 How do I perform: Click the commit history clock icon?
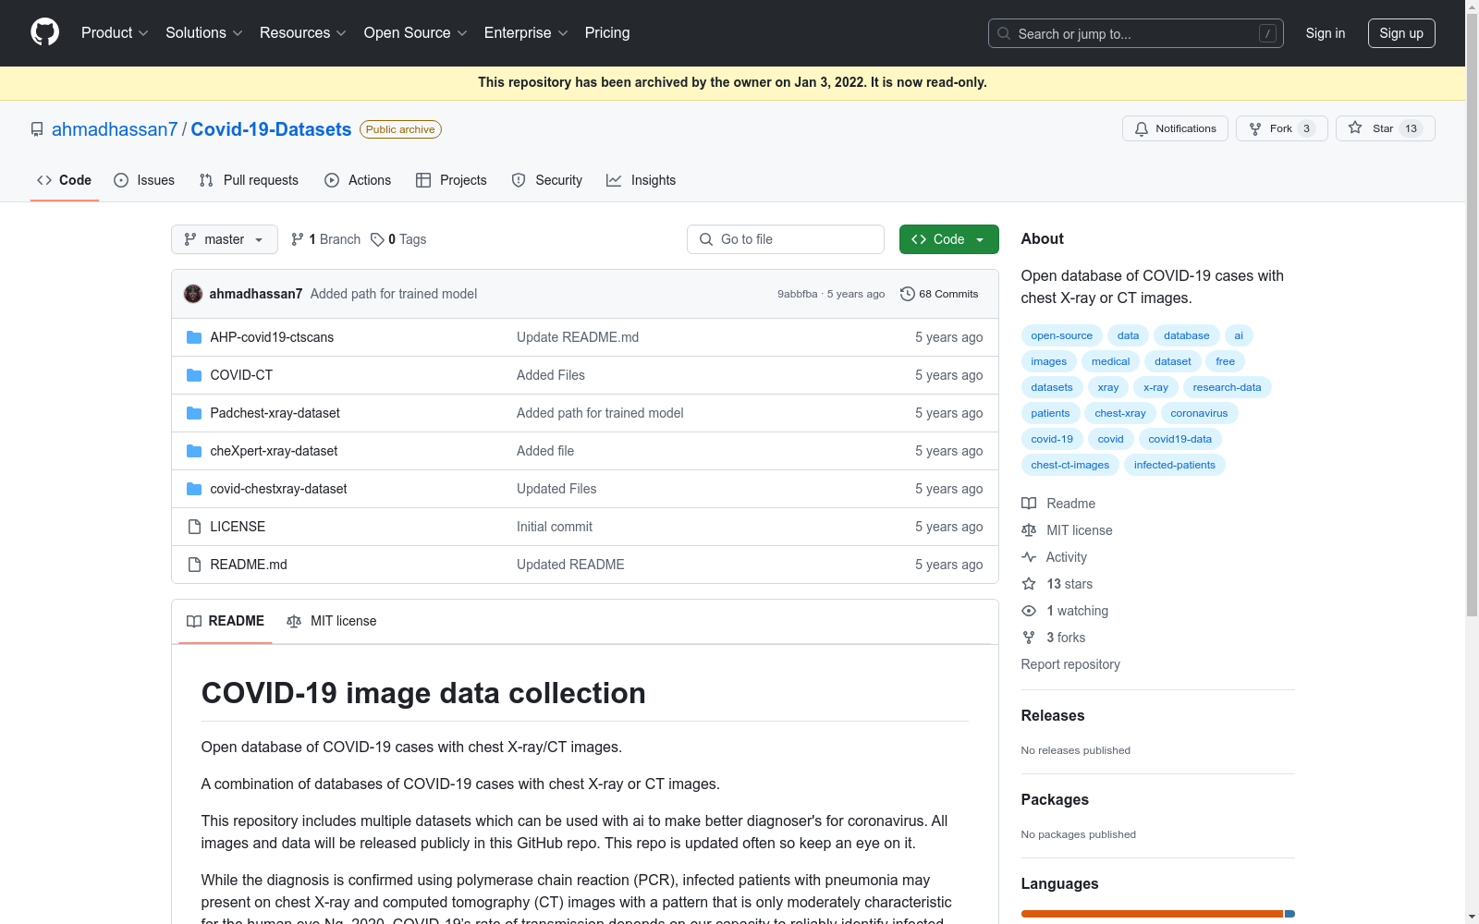908,294
